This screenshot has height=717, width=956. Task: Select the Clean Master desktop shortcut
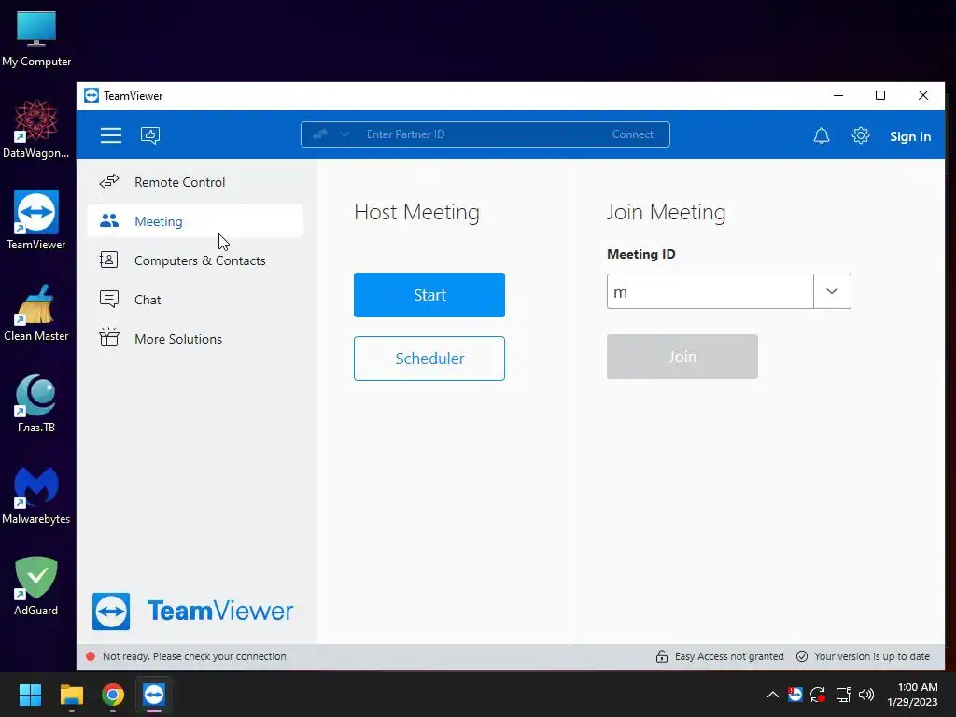click(x=36, y=312)
